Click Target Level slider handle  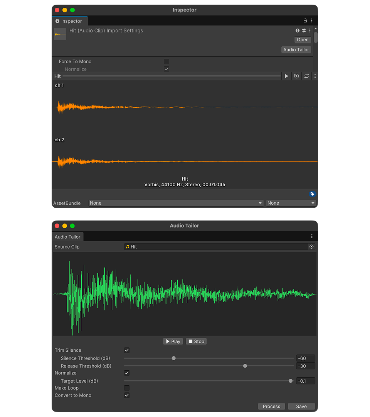tap(291, 381)
